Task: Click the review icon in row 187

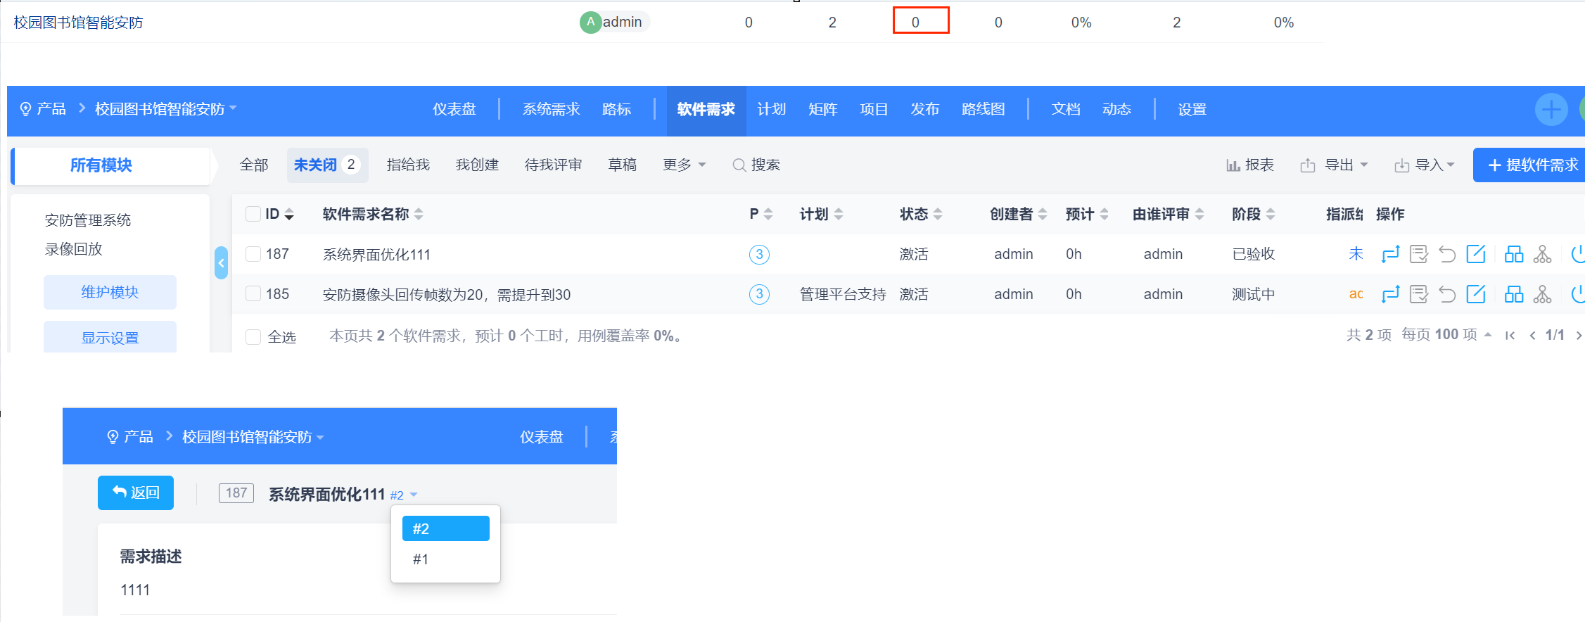Action: click(1418, 254)
